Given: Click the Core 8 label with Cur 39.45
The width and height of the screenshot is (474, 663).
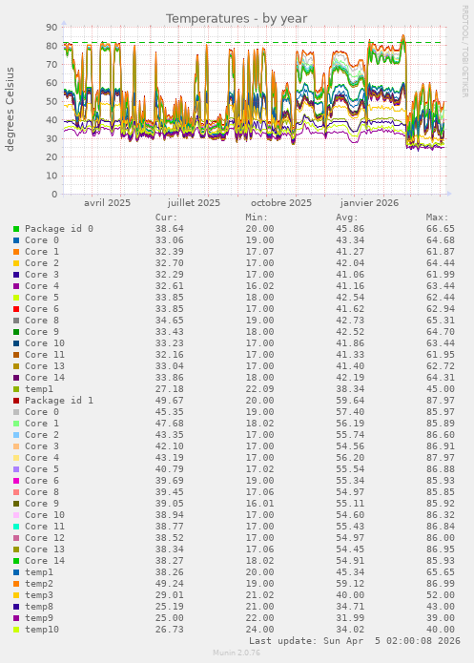Looking at the screenshot, I should click(42, 492).
